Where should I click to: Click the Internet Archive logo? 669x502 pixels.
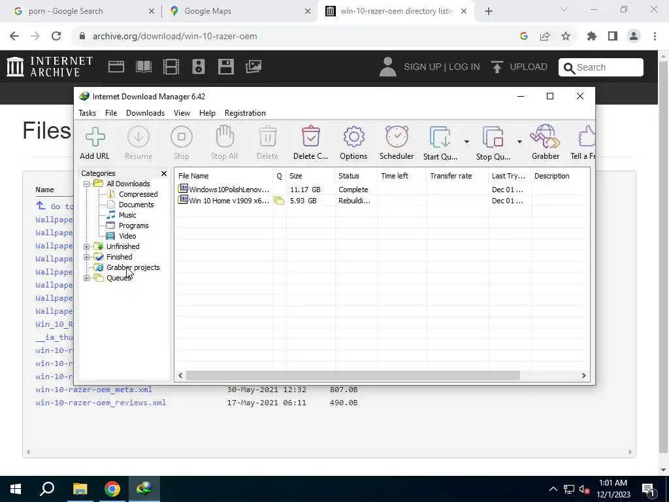(50, 67)
